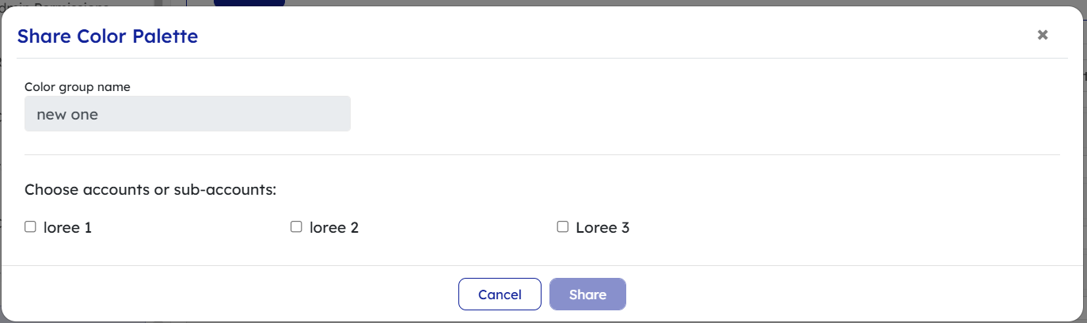This screenshot has width=1087, height=323.
Task: Click 'Choose accounts or sub-accounts:' heading
Action: tap(150, 190)
